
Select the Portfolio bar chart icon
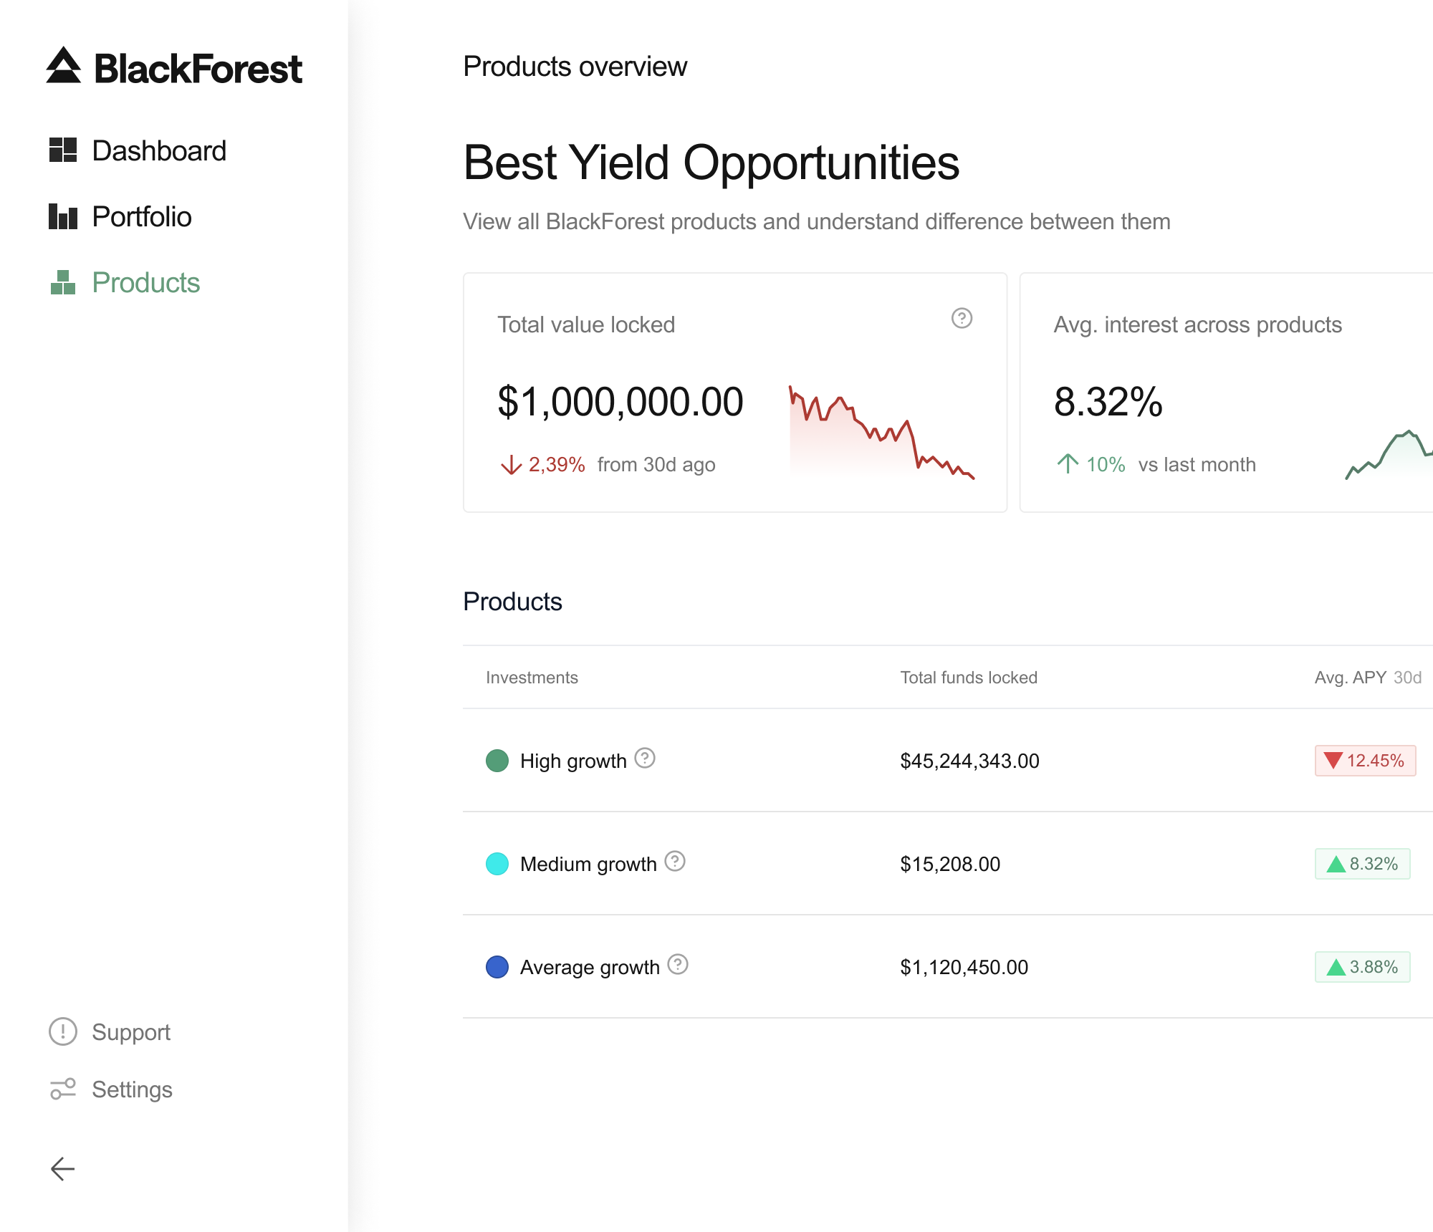click(62, 216)
